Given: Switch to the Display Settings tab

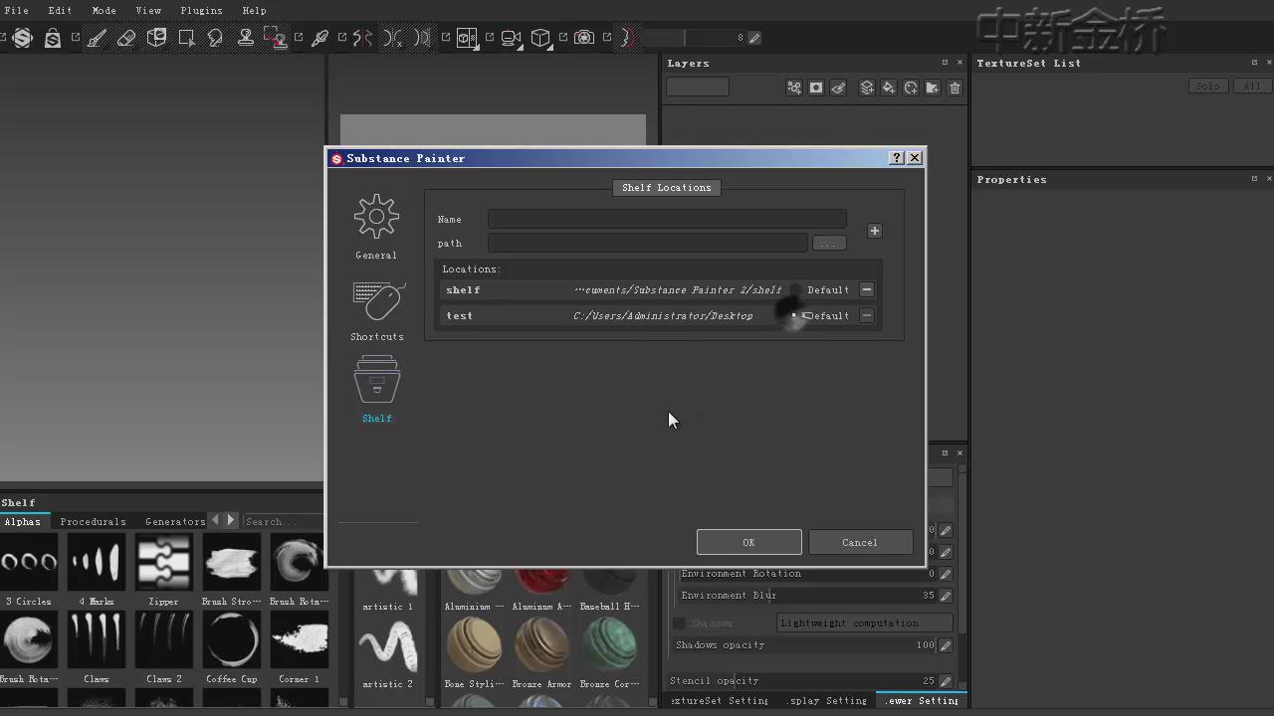Looking at the screenshot, I should [827, 701].
